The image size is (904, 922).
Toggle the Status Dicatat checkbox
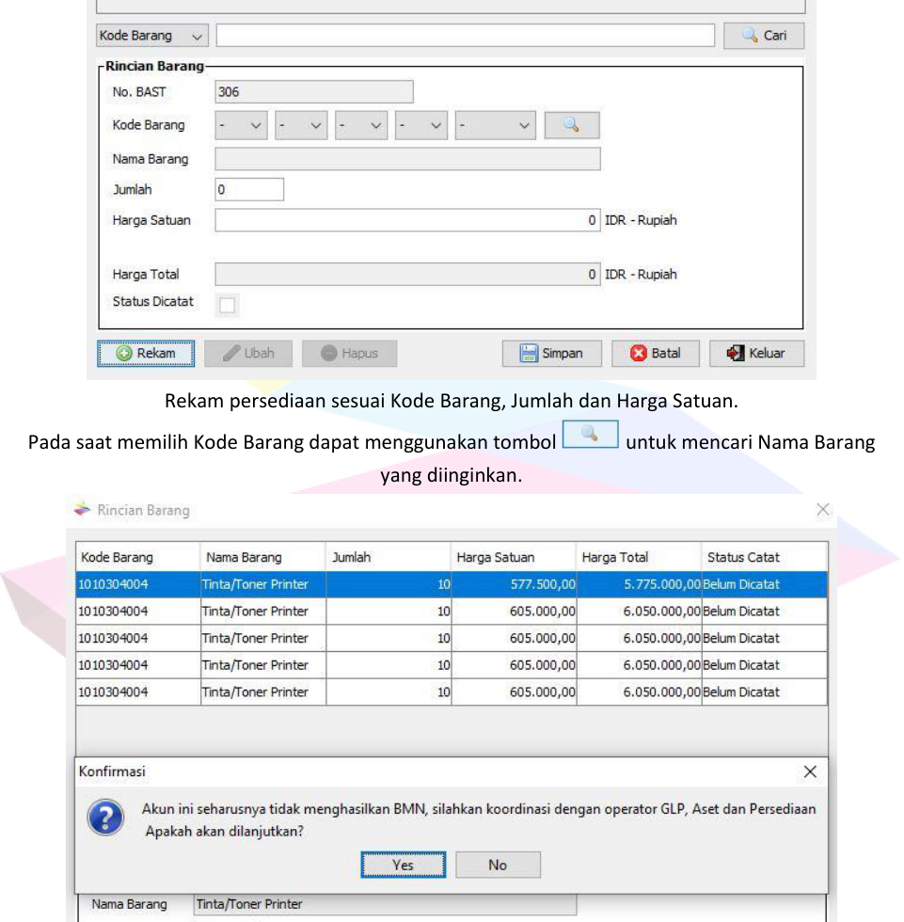tap(228, 304)
